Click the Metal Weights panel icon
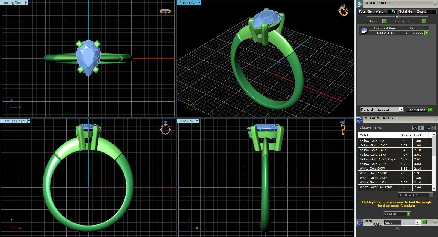Image resolution: width=438 pixels, height=237 pixels. (360, 120)
